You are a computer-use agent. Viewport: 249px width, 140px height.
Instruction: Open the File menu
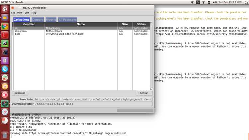[x=13, y=13]
